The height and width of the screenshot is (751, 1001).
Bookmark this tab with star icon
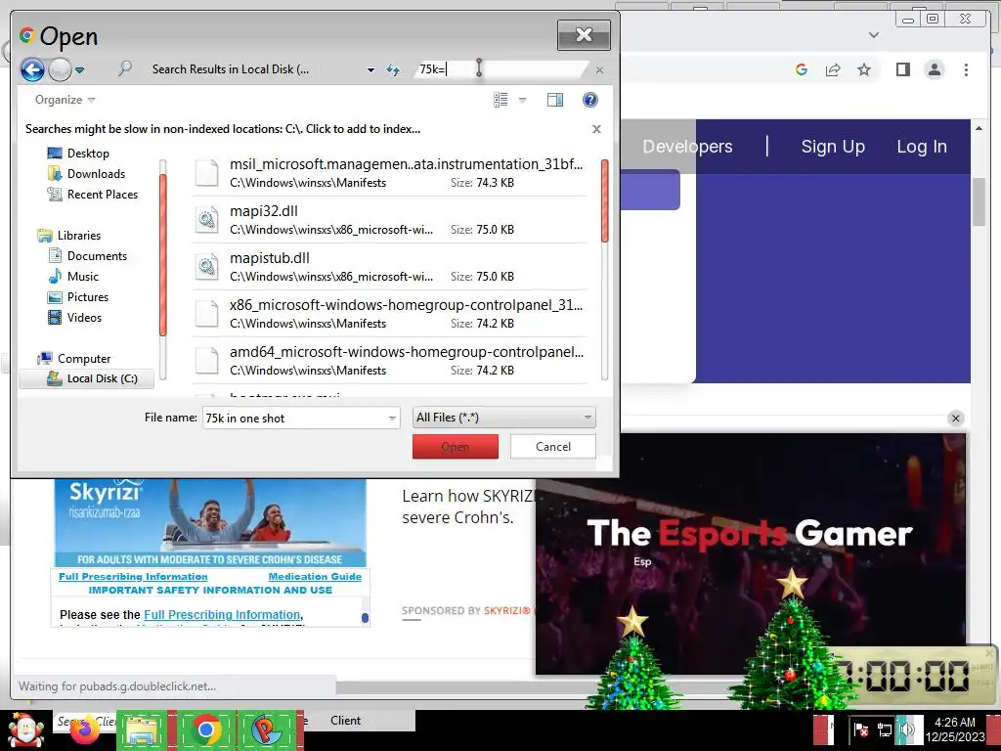tap(864, 69)
